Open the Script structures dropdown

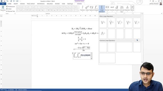pyautogui.click(x=87, y=9)
